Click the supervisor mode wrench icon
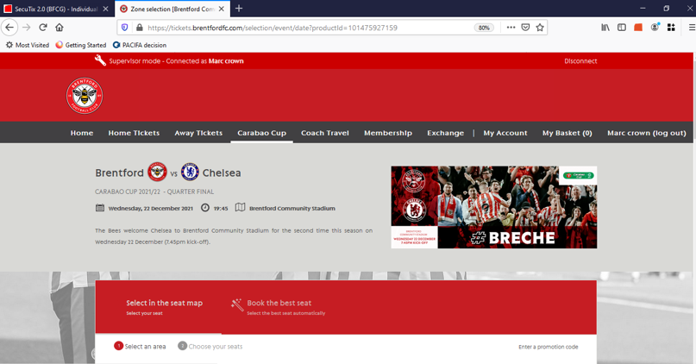Screen dimensions: 696x364 coord(100,60)
